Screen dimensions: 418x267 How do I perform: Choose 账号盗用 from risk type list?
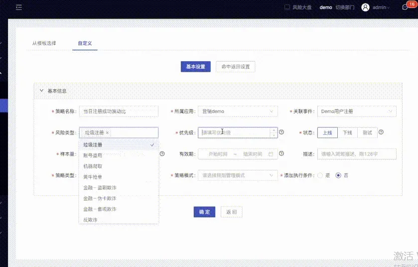tap(119, 155)
